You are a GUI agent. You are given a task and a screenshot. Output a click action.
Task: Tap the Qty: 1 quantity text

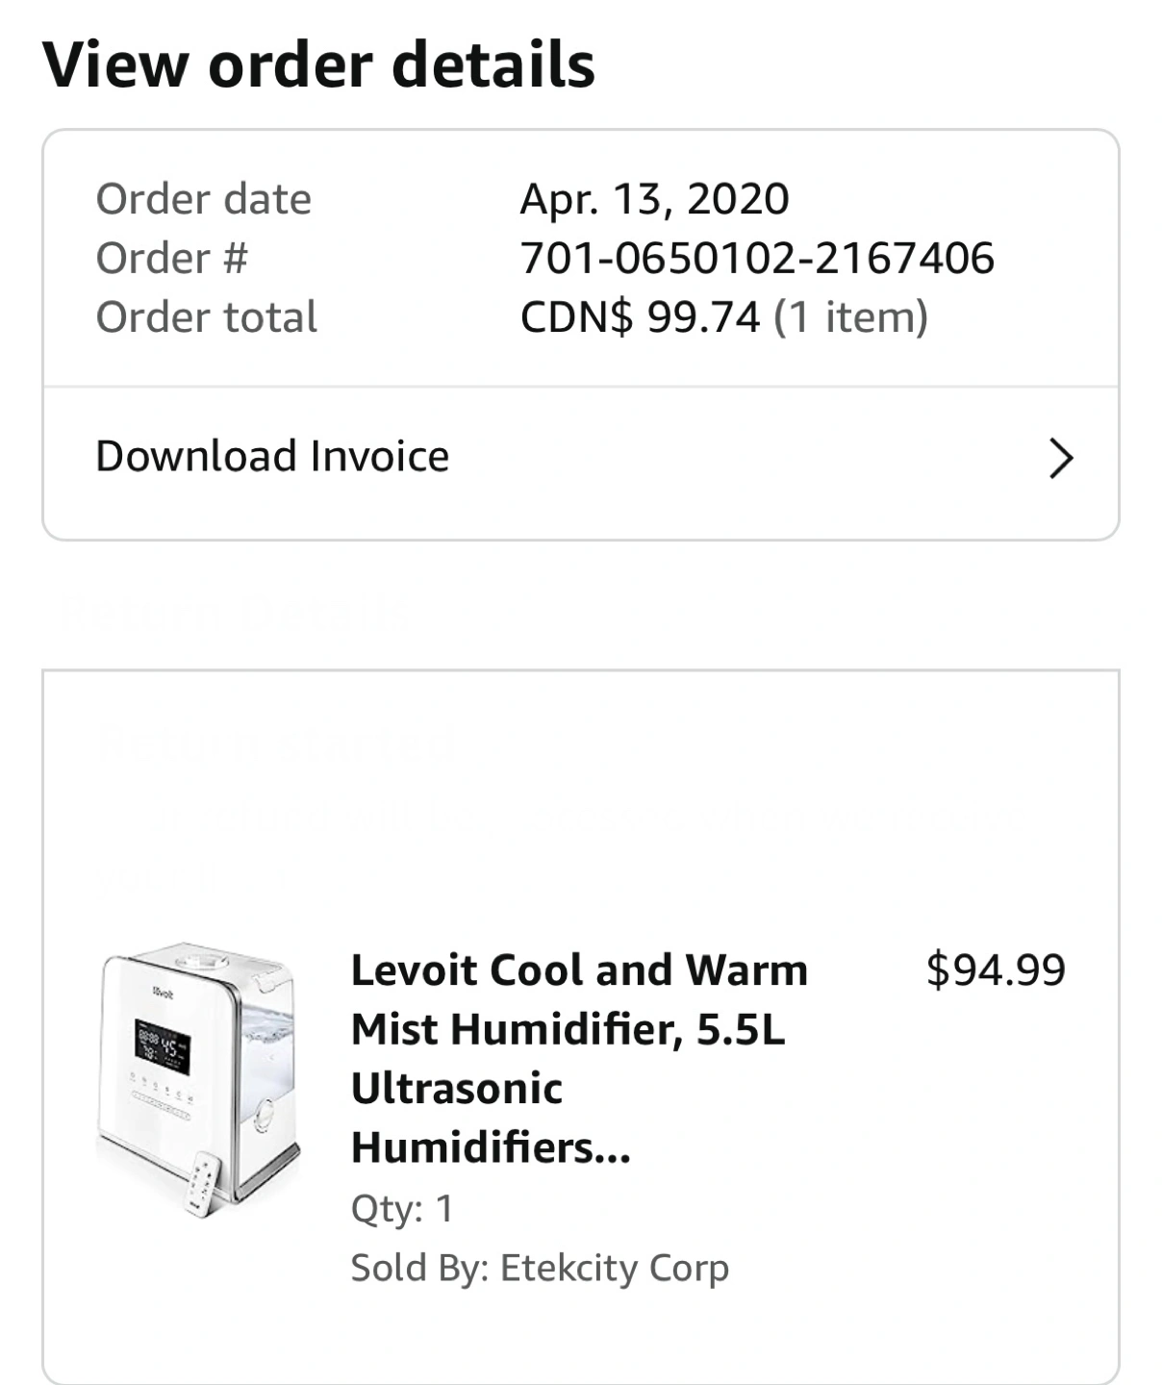pos(402,1209)
